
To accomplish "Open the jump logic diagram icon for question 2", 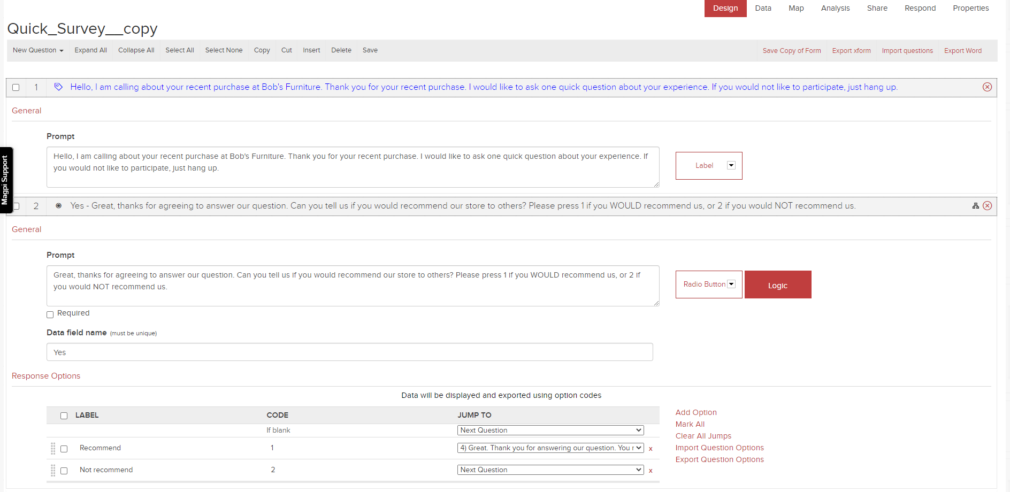I will coord(976,205).
